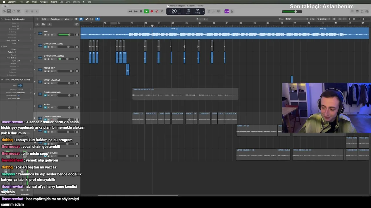The image size is (371, 208).
Task: Open the Mixer icon in toolbar
Action: click(x=32, y=11)
